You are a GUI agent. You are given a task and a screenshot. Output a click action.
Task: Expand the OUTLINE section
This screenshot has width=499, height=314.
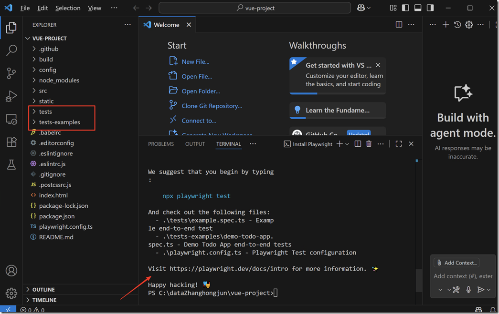(43, 290)
